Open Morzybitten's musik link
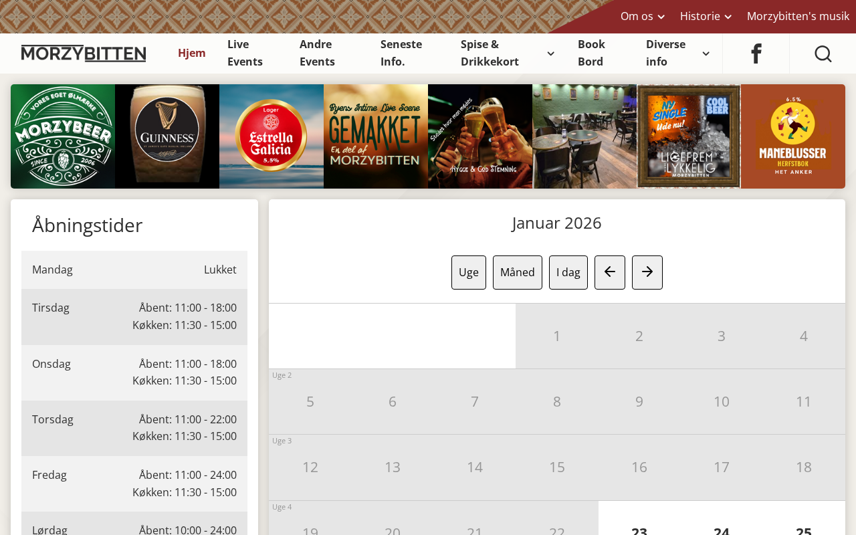This screenshot has width=856, height=535. pos(798,16)
